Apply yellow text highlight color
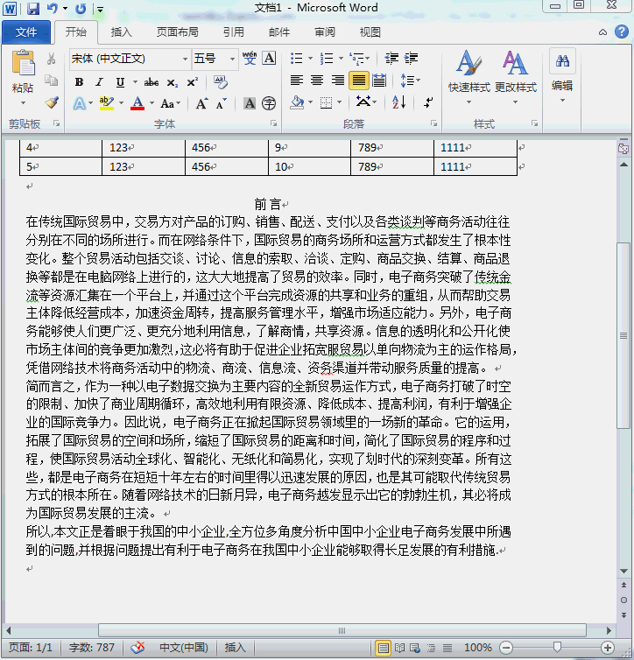 [107, 103]
